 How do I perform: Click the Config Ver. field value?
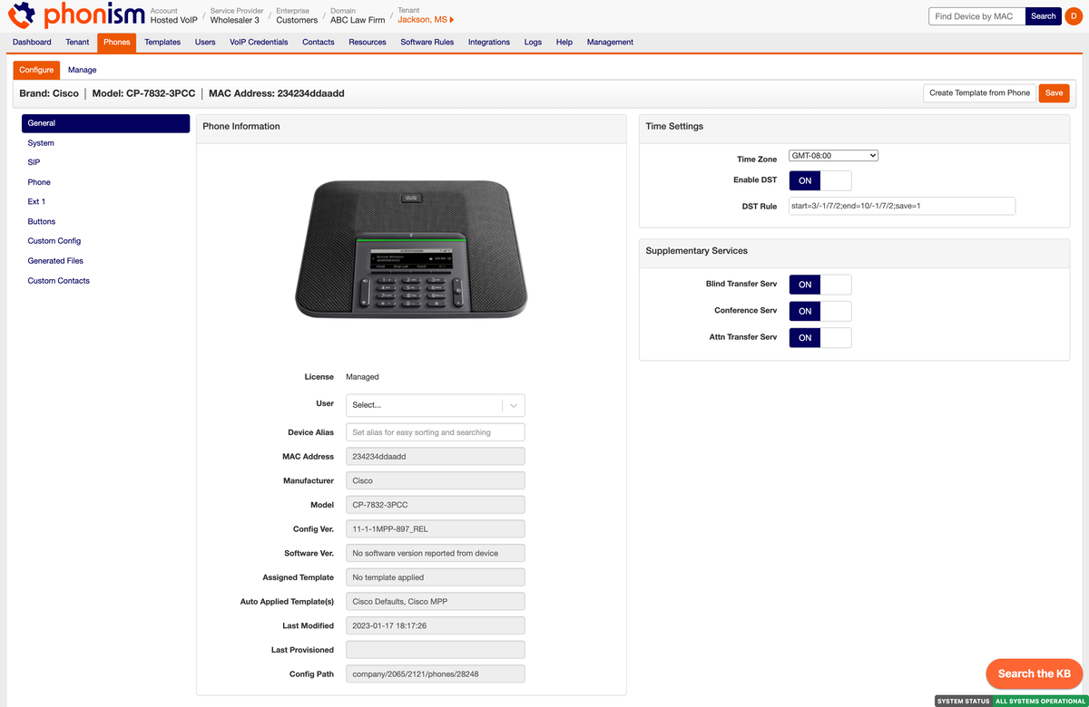436,529
